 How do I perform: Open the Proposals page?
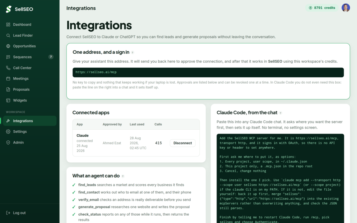pos(30,90)
